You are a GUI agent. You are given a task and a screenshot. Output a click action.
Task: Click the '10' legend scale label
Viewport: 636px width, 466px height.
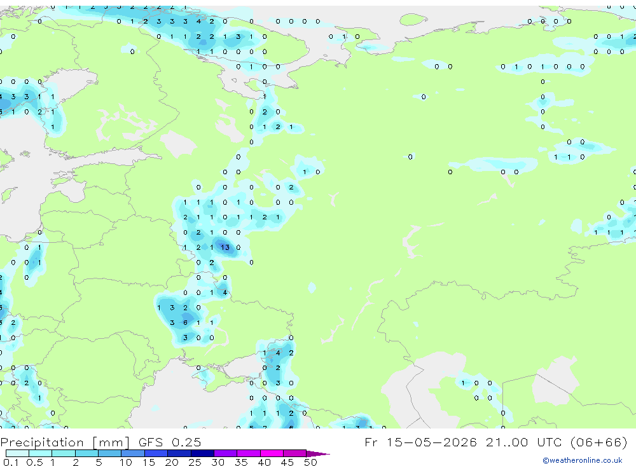[125, 462]
